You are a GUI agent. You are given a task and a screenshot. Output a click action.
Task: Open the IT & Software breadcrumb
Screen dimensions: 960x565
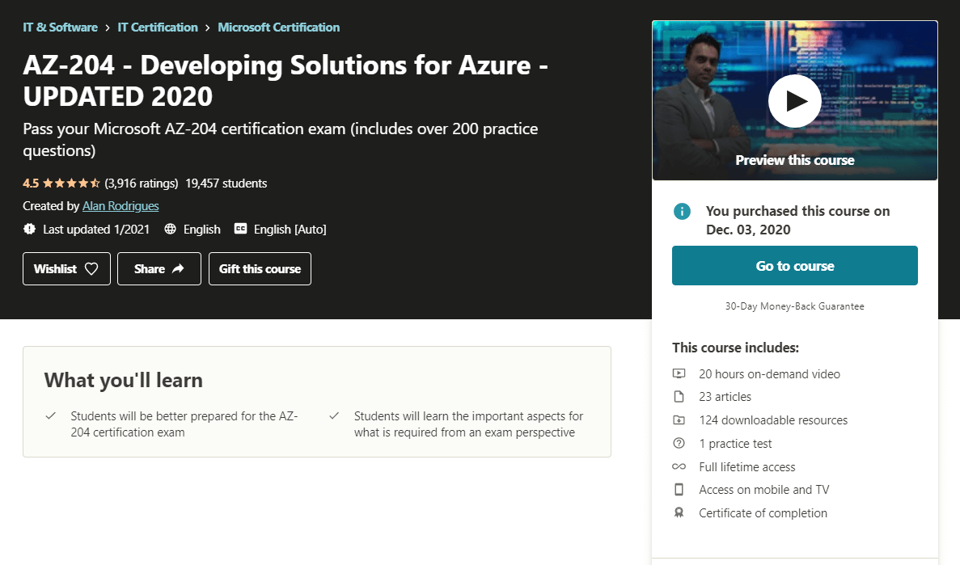click(x=60, y=27)
